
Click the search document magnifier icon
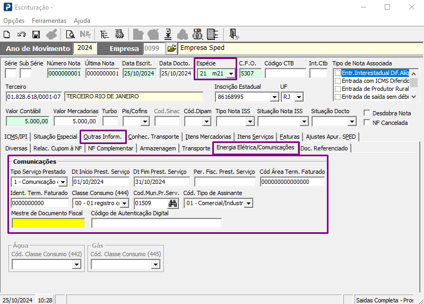tap(70, 35)
